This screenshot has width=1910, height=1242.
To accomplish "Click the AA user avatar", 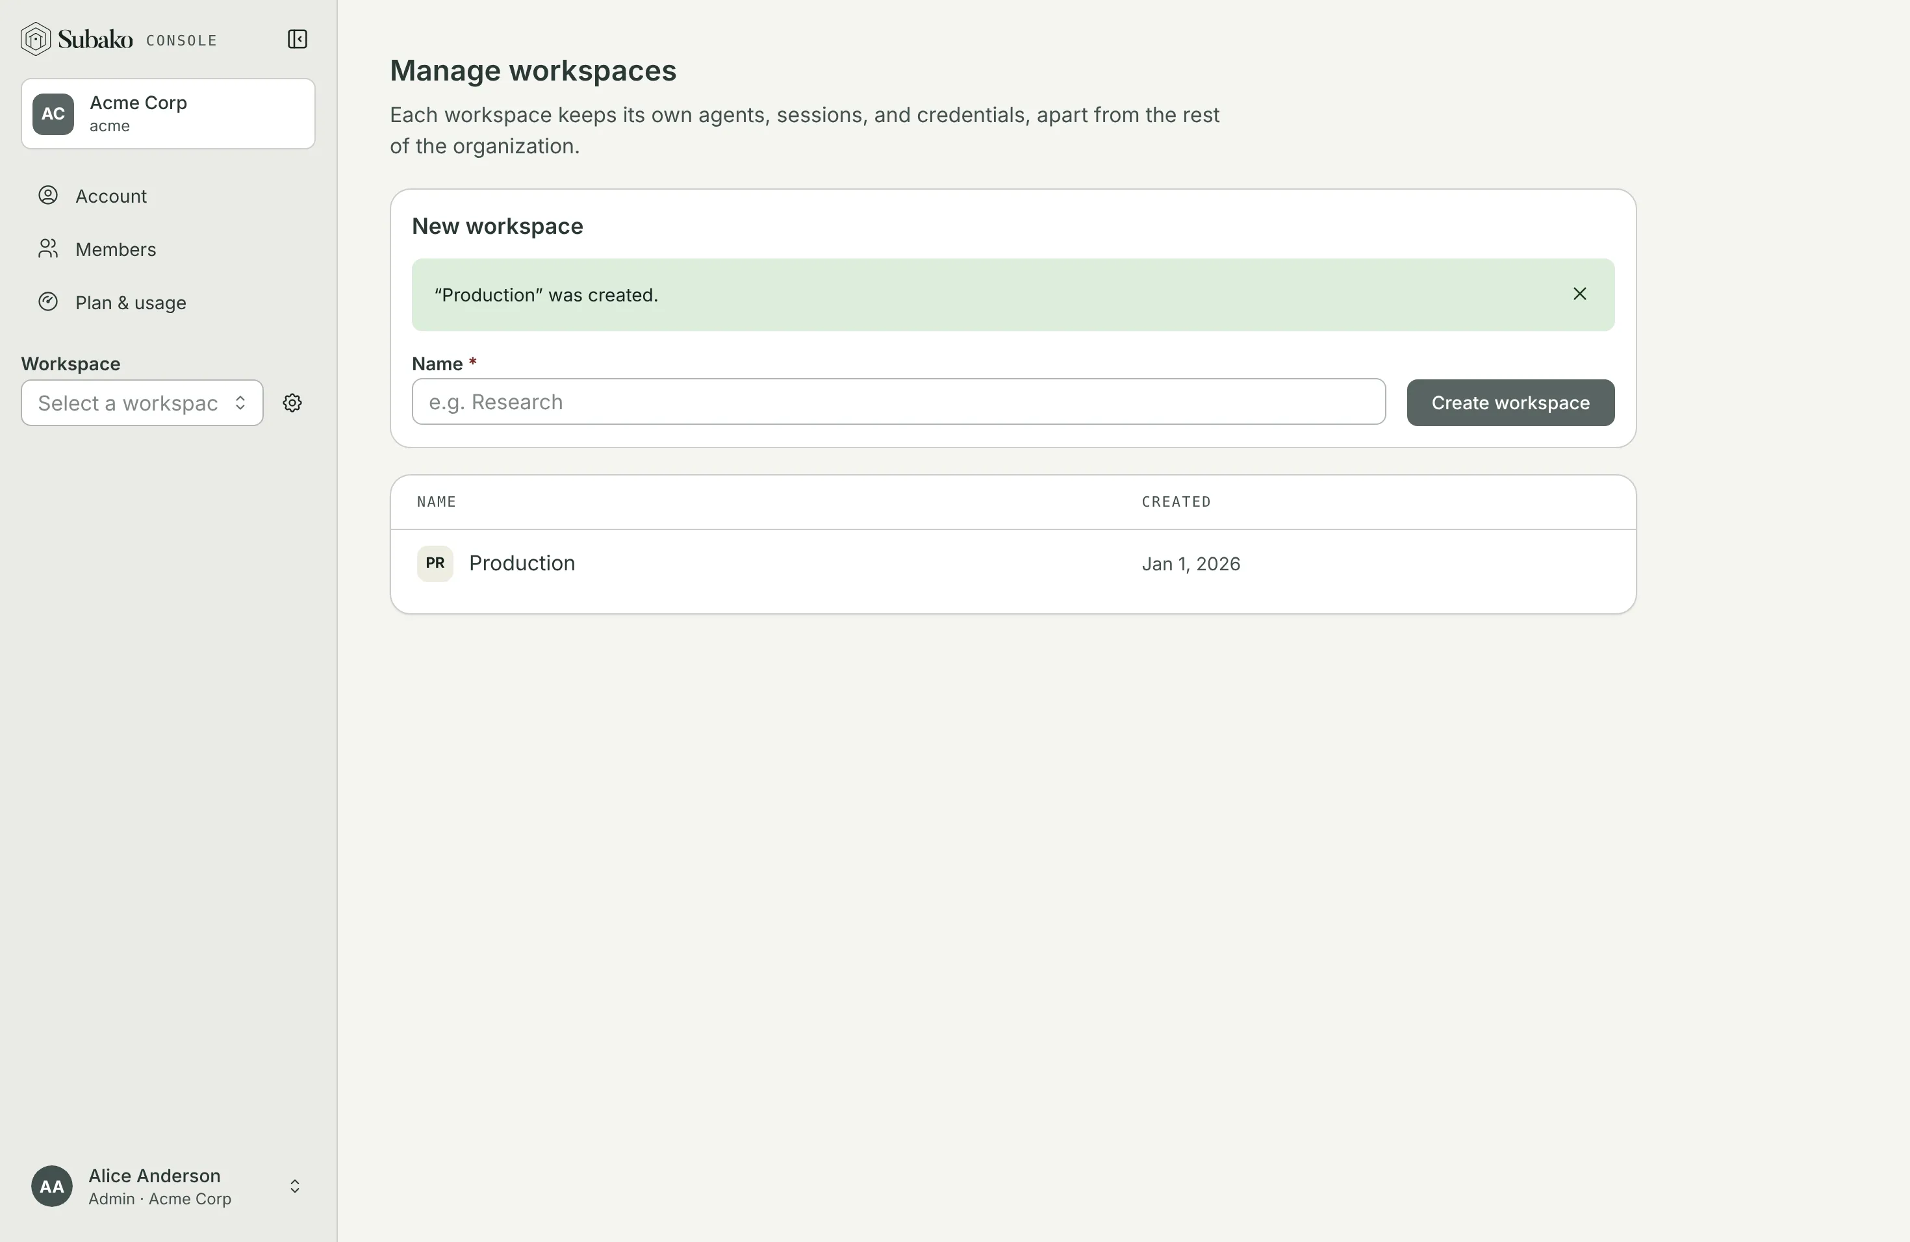I will (x=52, y=1187).
